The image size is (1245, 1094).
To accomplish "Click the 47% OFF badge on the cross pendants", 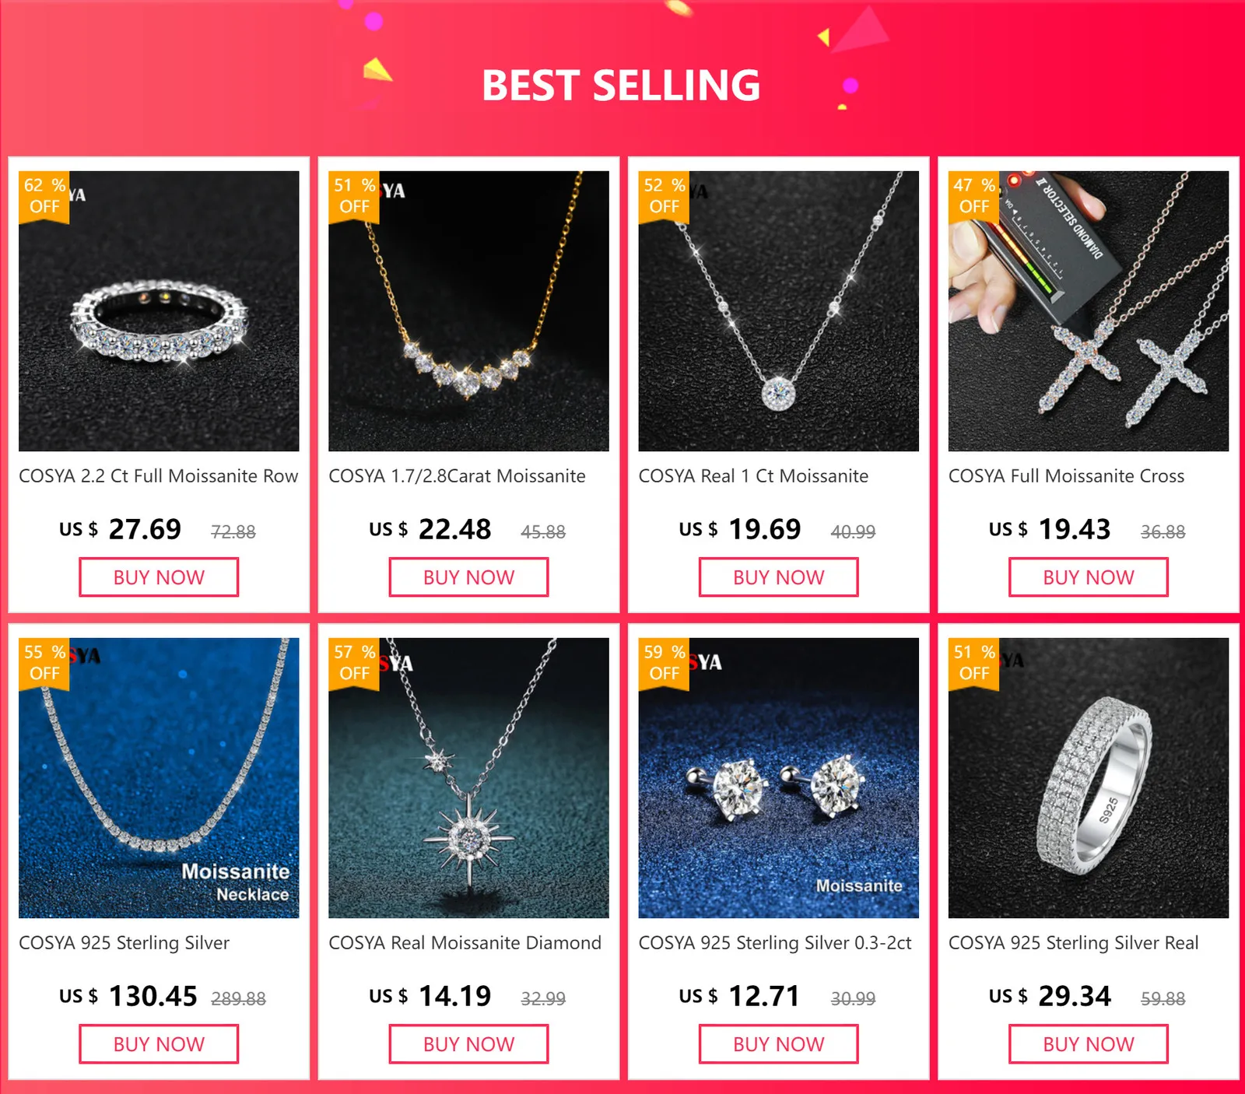I will [974, 197].
